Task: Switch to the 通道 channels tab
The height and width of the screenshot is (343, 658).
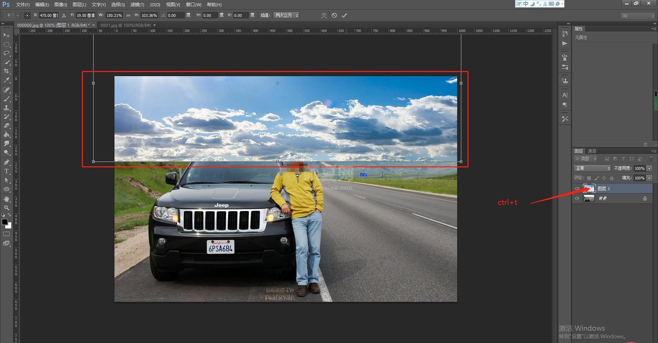Action: pyautogui.click(x=592, y=151)
